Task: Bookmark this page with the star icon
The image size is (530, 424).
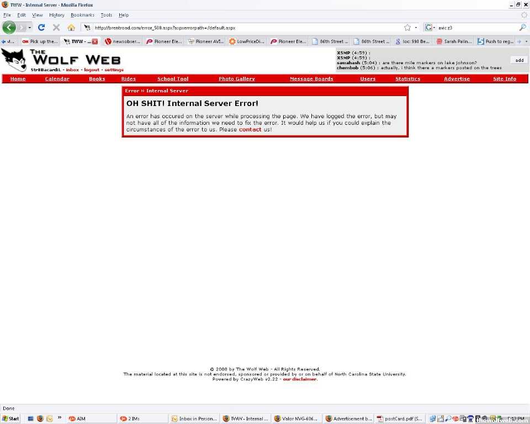Action: pos(407,27)
